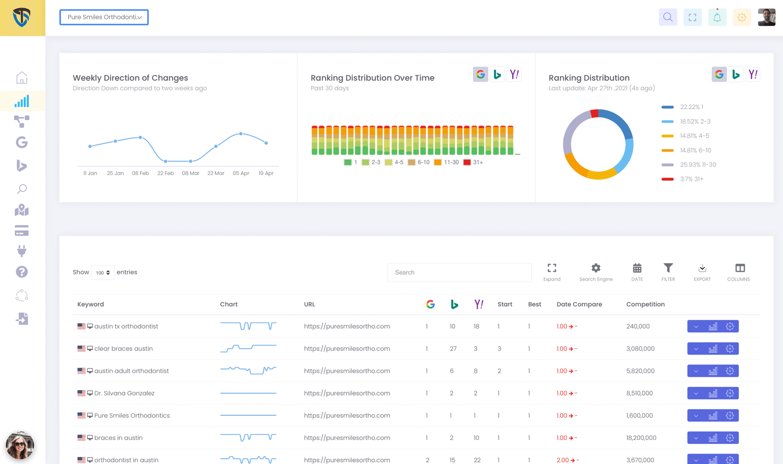
Task: Click the notification bell icon
Action: pyautogui.click(x=717, y=18)
